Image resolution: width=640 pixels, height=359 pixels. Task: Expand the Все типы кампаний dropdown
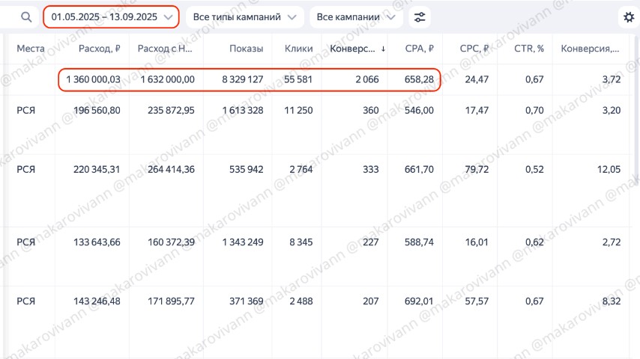click(244, 16)
